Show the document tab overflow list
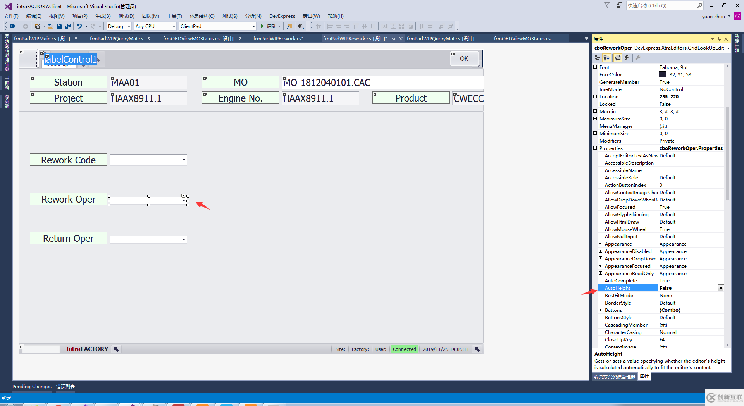This screenshot has height=406, width=744. [x=586, y=38]
